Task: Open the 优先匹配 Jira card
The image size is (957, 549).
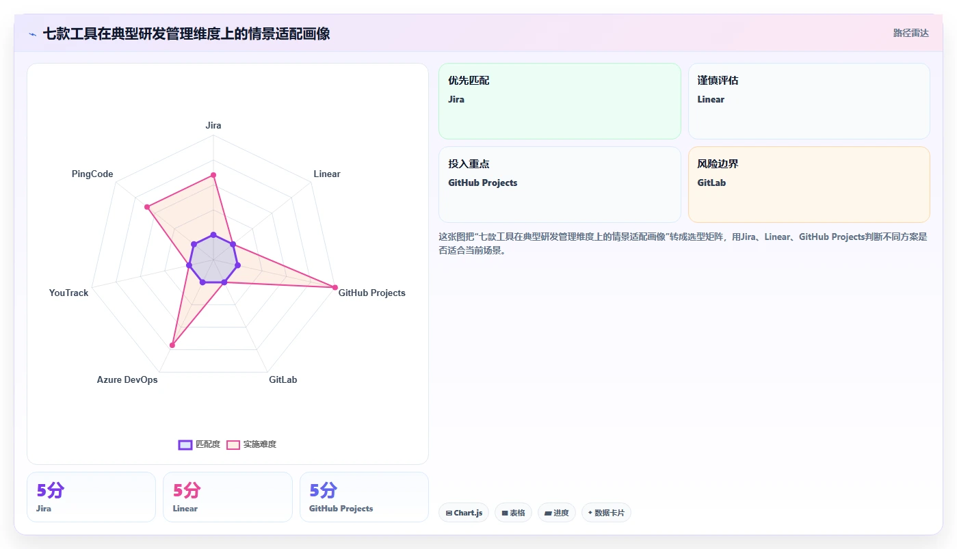Action: click(560, 101)
